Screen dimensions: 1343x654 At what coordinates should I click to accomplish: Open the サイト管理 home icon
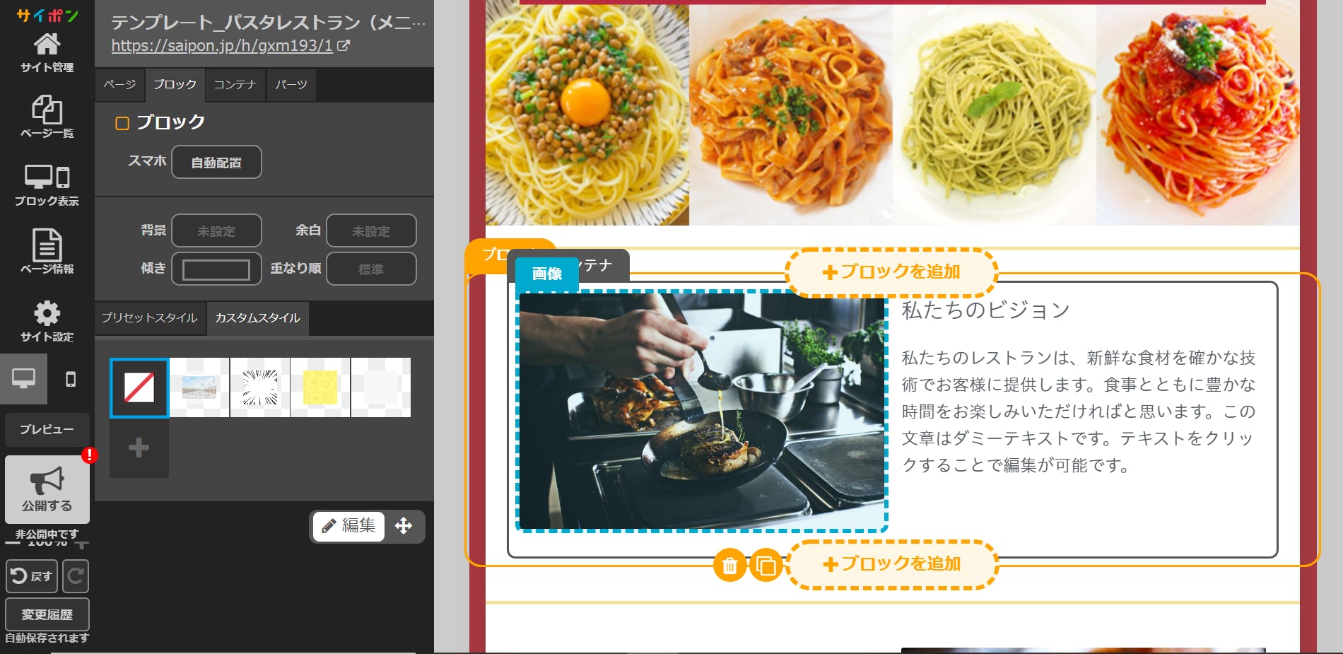click(47, 52)
